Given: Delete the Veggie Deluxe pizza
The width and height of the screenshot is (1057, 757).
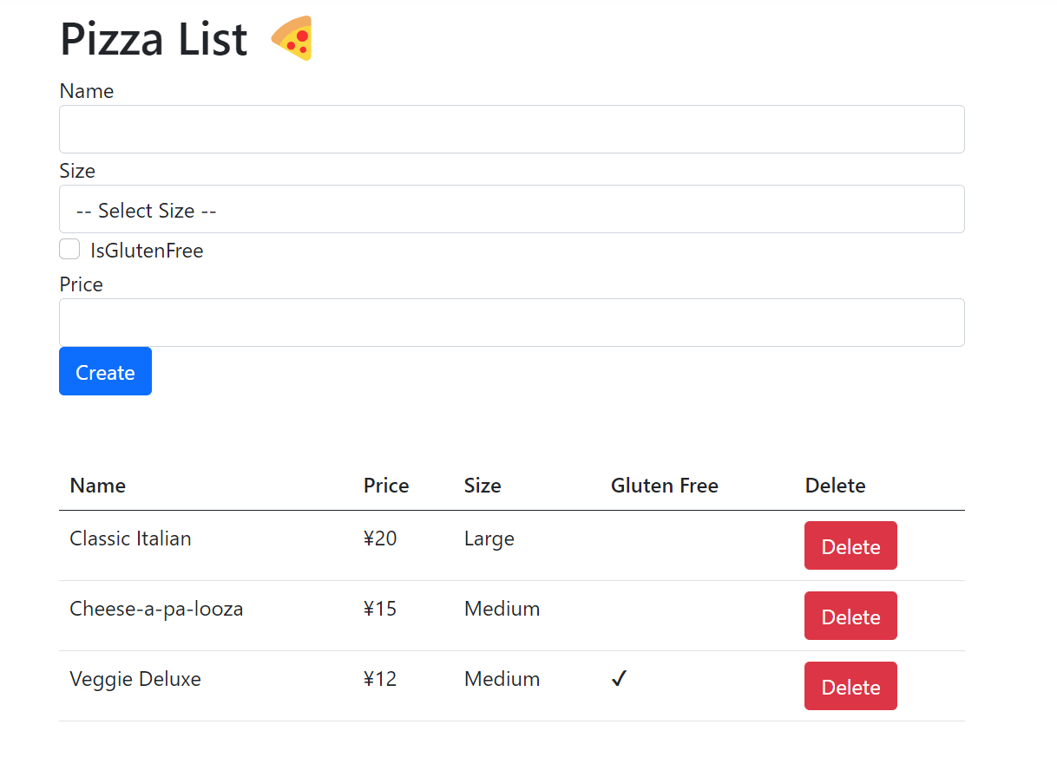Looking at the screenshot, I should pyautogui.click(x=850, y=686).
